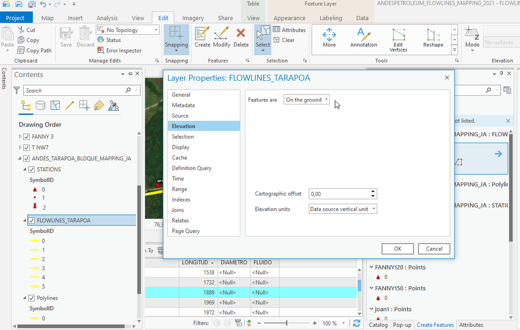Choose the Edit Vertices tool

tap(398, 40)
